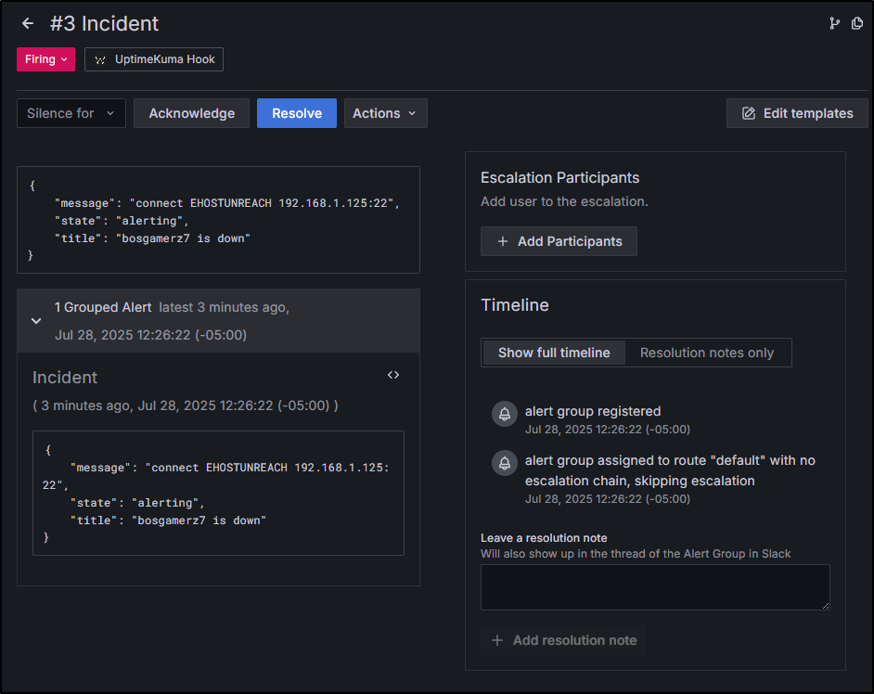Screen dimensions: 874x694
Task: Click the bell icon beside the route assignment entry
Action: pyautogui.click(x=505, y=463)
